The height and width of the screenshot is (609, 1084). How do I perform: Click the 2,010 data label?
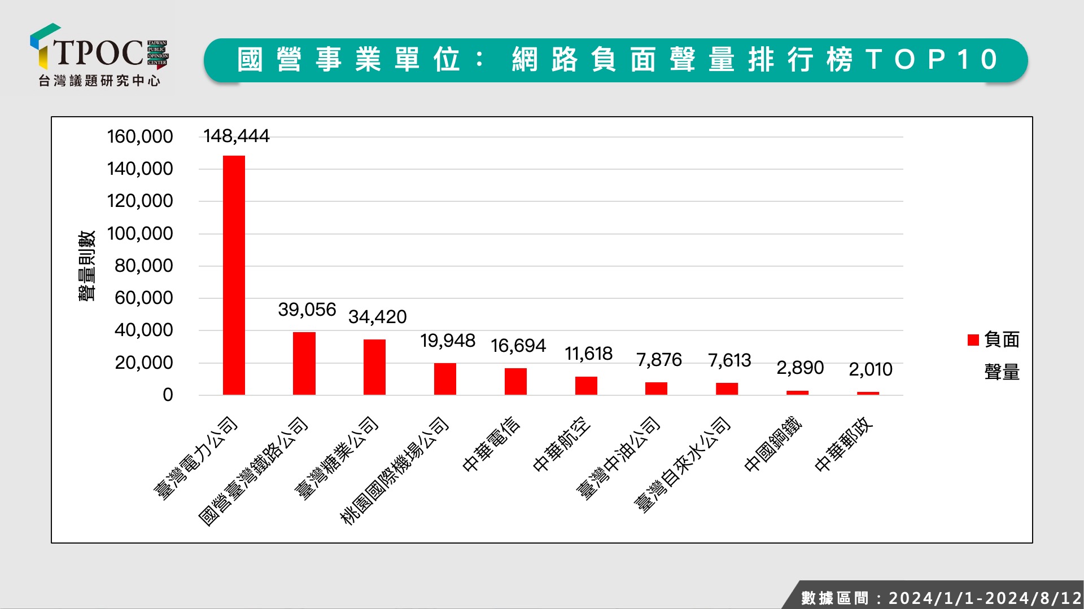click(x=871, y=369)
